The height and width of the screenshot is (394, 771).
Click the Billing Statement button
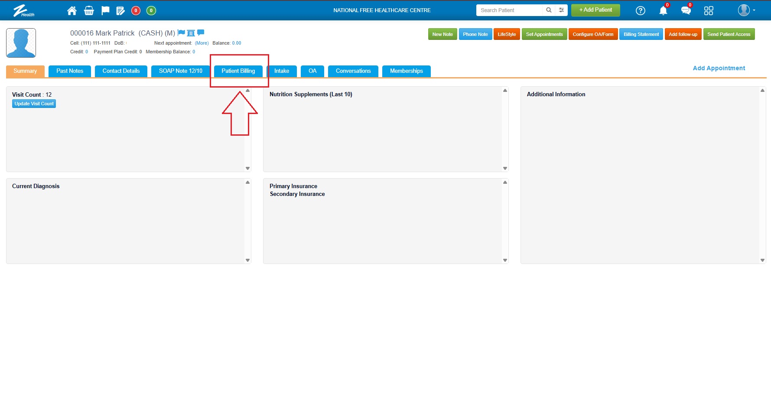(641, 34)
